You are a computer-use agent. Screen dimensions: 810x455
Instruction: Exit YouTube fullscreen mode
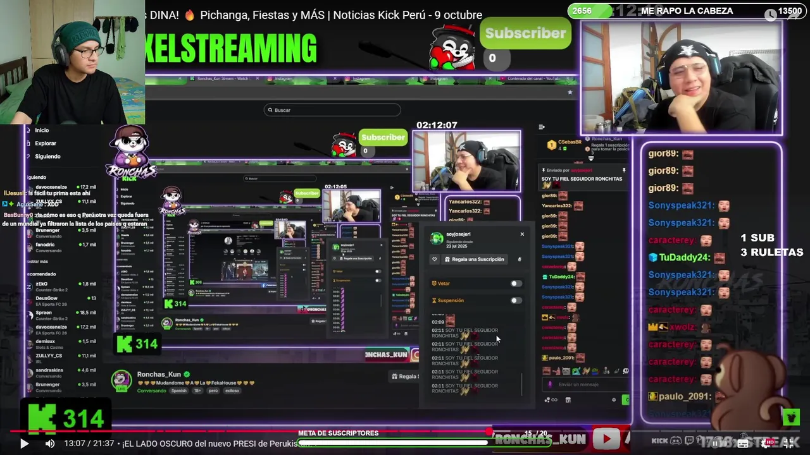tap(789, 444)
